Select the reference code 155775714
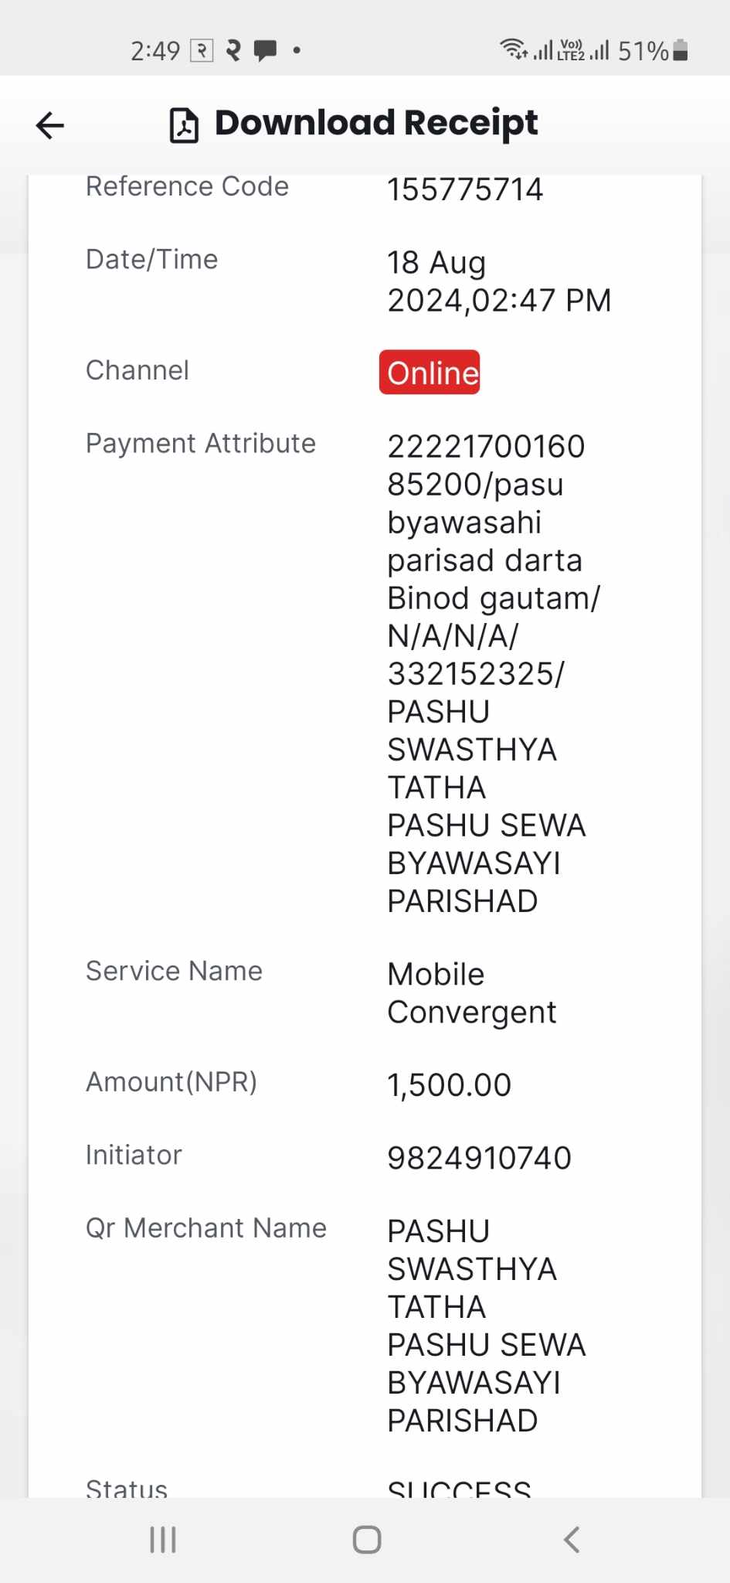The image size is (730, 1583). [x=465, y=189]
